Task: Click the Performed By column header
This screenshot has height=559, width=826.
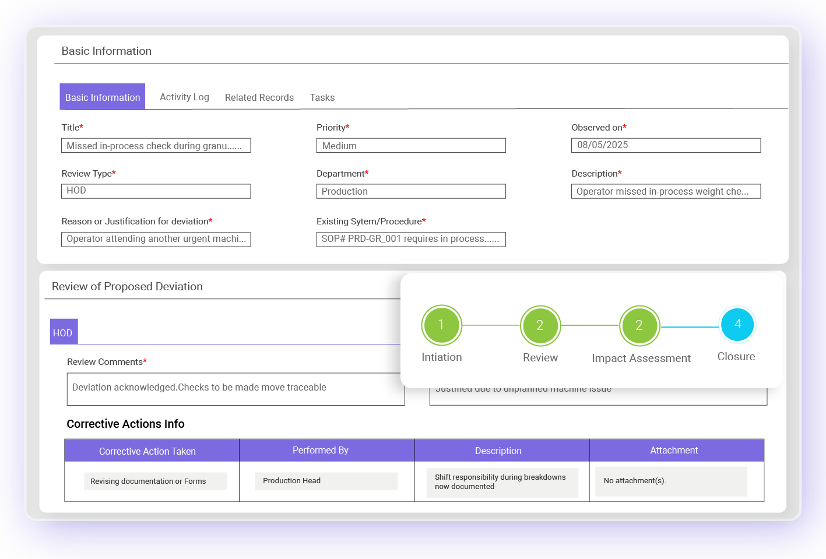Action: tap(326, 451)
